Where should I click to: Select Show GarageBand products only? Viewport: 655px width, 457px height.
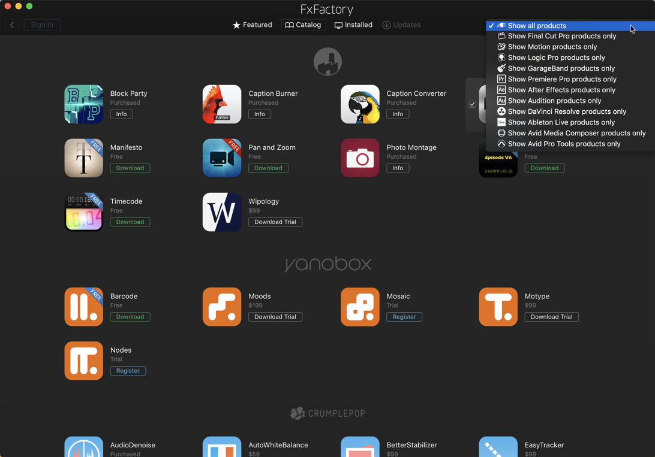[570, 69]
